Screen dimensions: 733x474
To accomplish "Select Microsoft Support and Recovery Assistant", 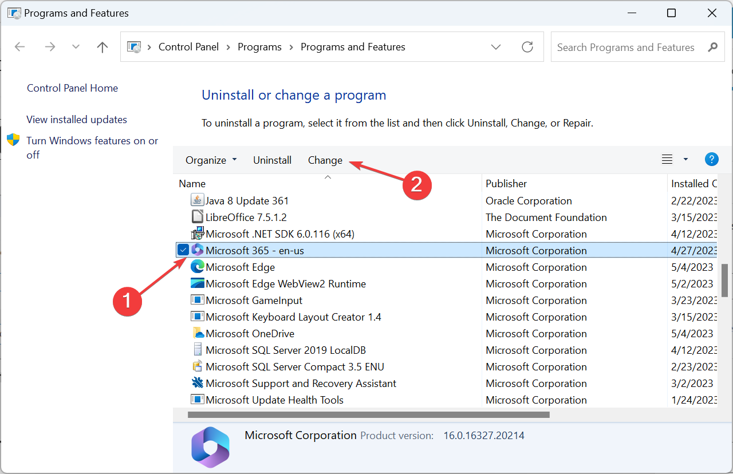I will pos(301,384).
